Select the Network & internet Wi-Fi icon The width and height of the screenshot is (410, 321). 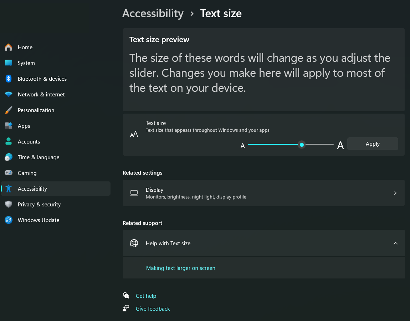click(x=9, y=94)
